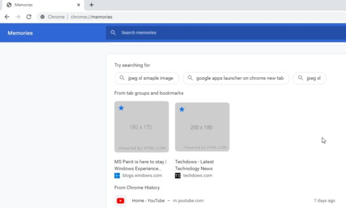Viewport: 346px width, 208px height.
Task: Click the blue star on the 200 x 180 thumbnail
Action: coord(182,109)
